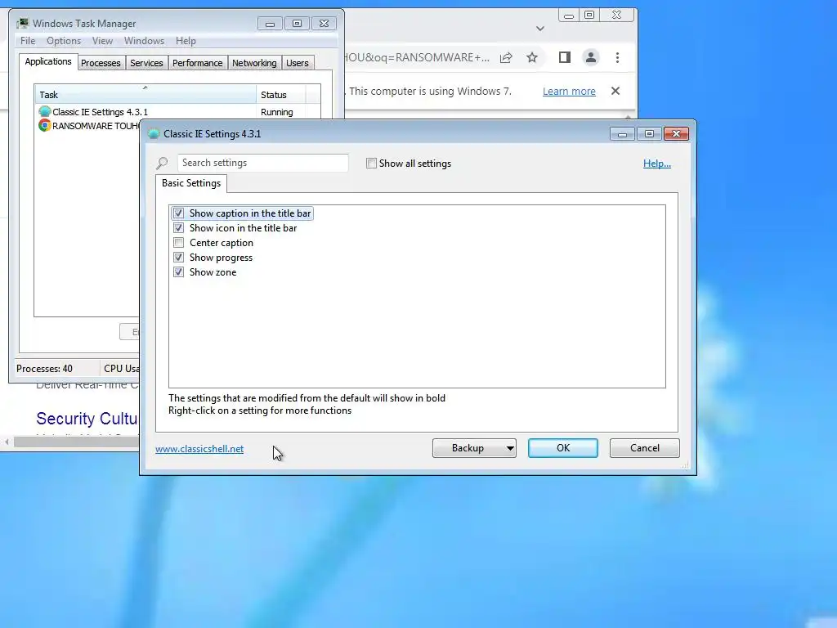The image size is (837, 628).
Task: Expand the Backup button dropdown arrow
Action: (x=510, y=448)
